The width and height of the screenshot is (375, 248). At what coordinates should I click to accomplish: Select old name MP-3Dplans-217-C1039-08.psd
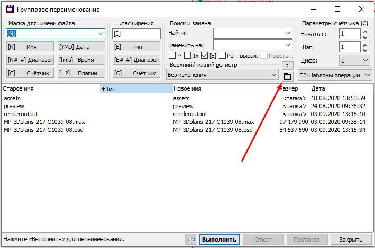point(43,130)
